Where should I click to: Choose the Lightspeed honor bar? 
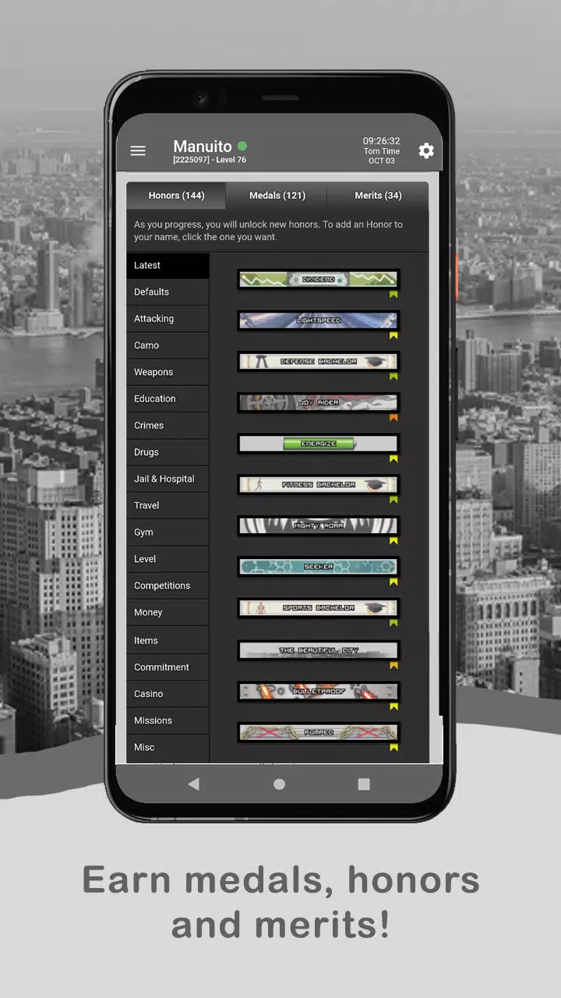tap(318, 320)
